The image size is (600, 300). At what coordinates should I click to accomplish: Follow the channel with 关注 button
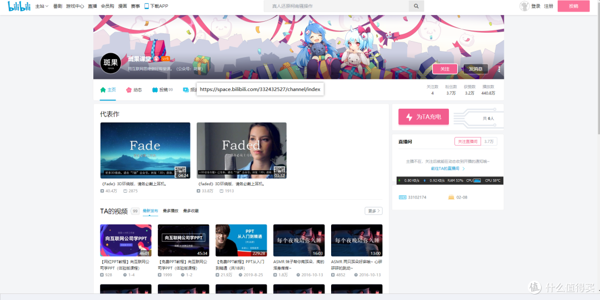tap(445, 69)
